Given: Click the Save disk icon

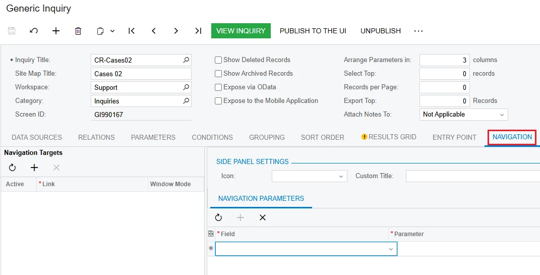Looking at the screenshot, I should [12, 31].
